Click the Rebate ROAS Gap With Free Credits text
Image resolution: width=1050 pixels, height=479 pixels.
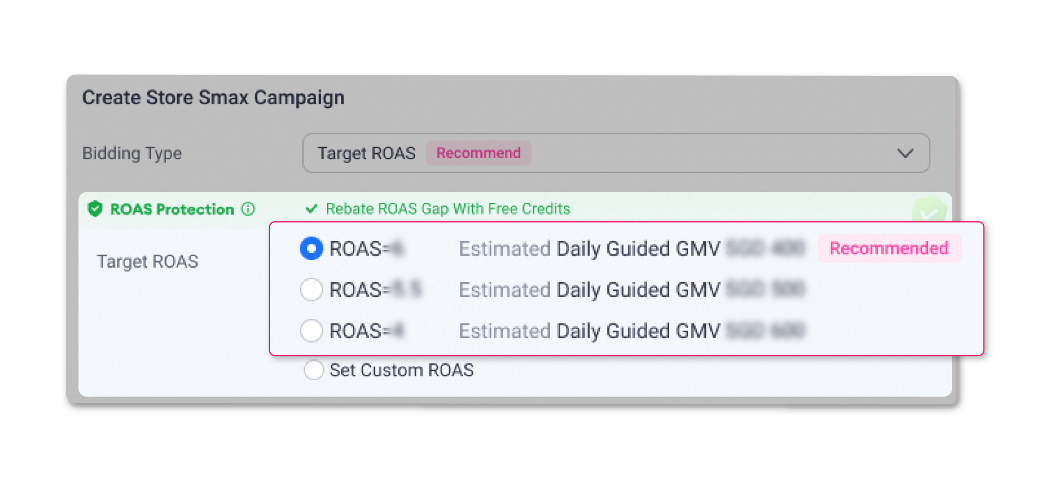coord(448,209)
